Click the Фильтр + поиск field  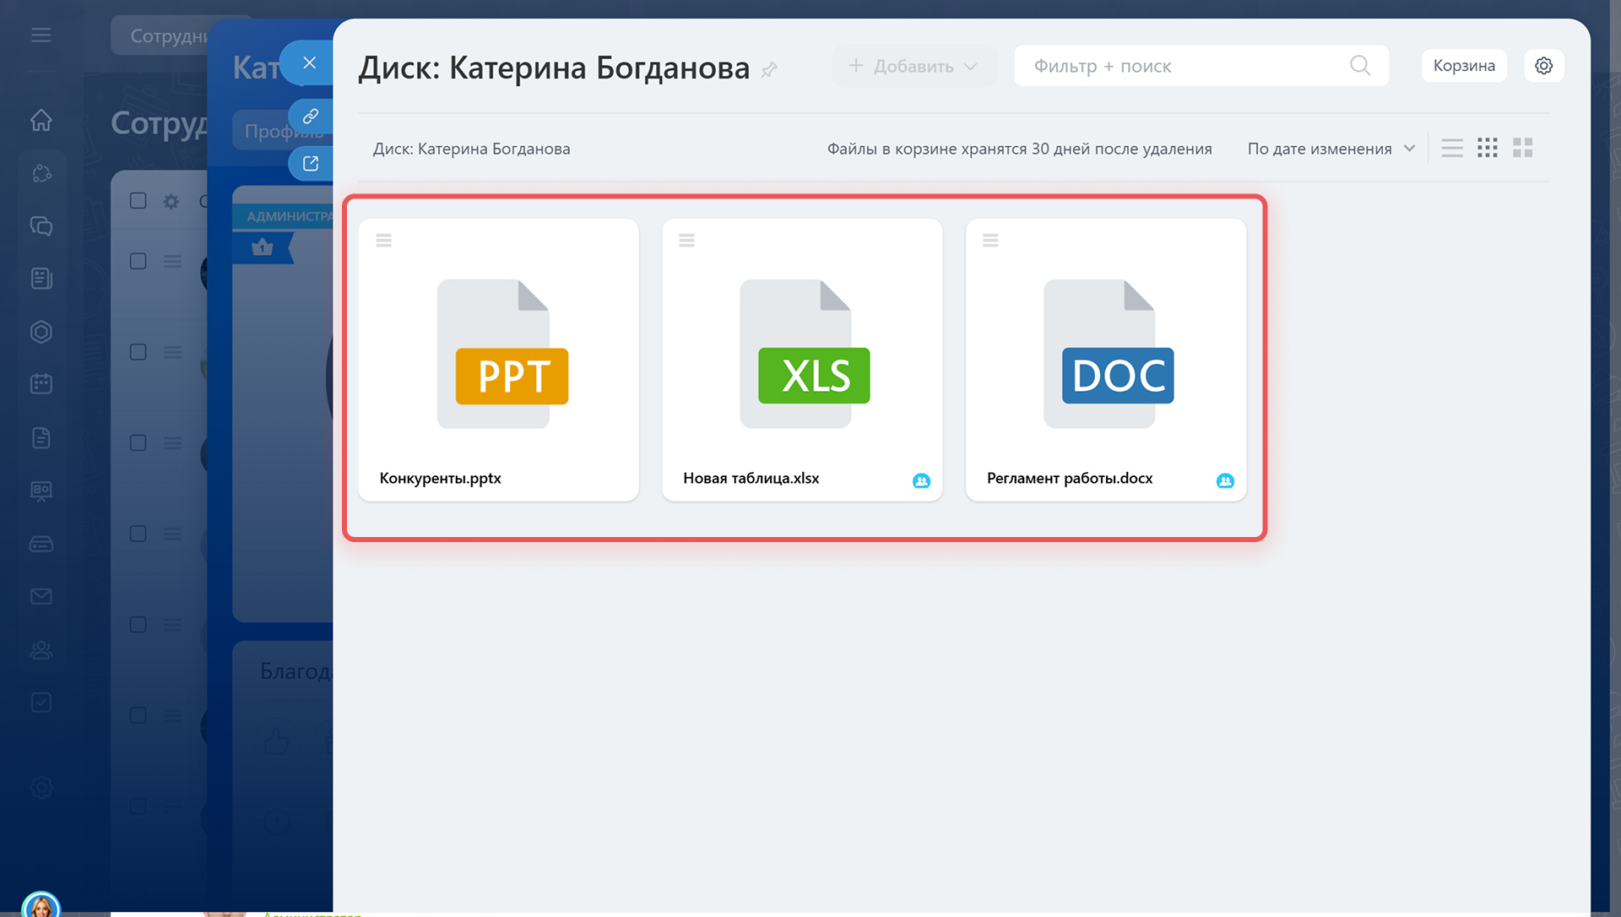[x=1182, y=66]
